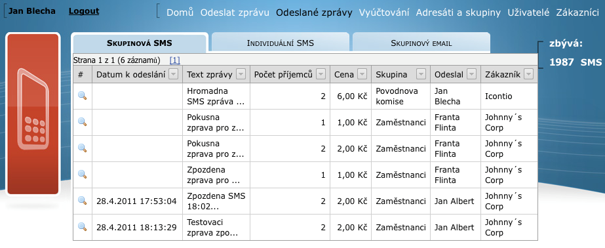This screenshot has height=248, width=605.
Task: Select the Skupinová SMS tab
Action: point(140,43)
